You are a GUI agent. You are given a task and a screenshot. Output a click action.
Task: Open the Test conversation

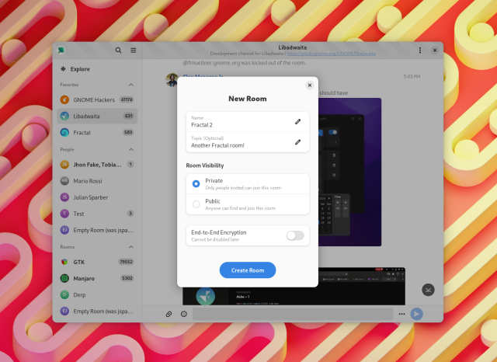click(97, 214)
